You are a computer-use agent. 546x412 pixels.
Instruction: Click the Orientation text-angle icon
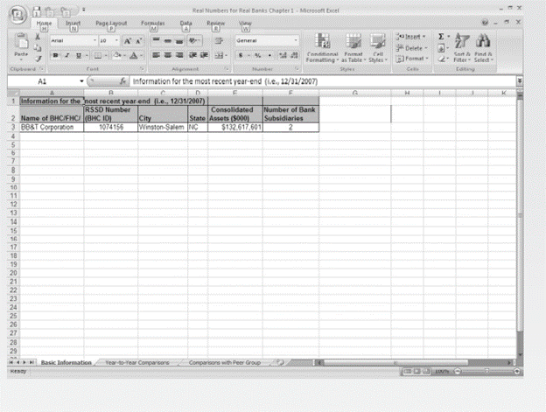[193, 41]
